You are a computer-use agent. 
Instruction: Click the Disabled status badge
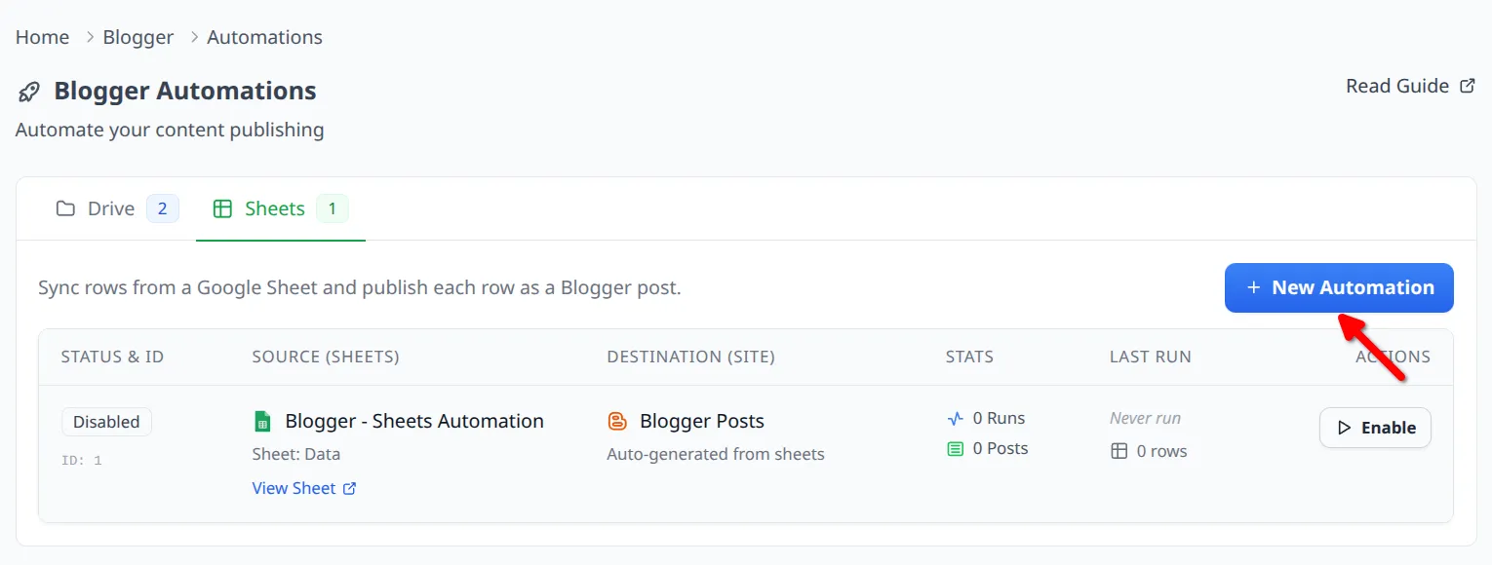pos(106,422)
